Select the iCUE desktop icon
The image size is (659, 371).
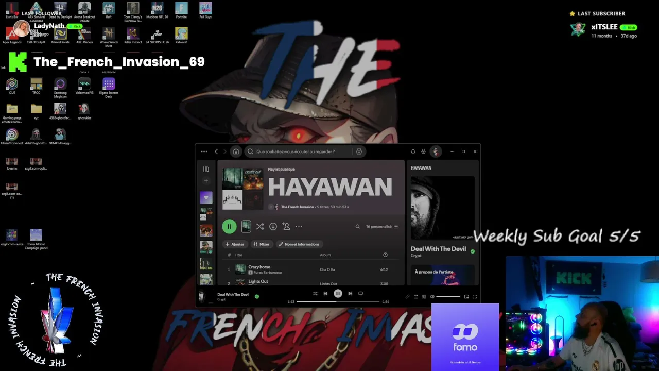click(x=12, y=86)
